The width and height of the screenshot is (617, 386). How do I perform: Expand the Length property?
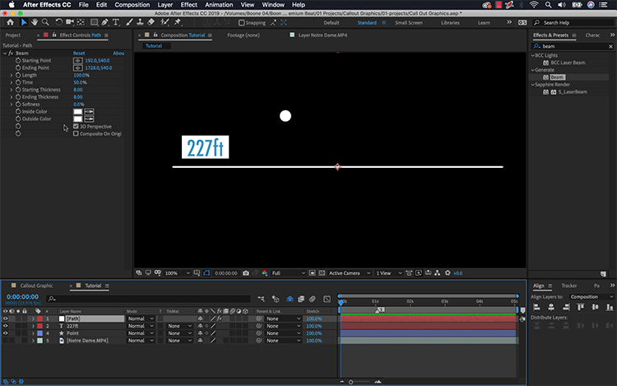(x=12, y=75)
